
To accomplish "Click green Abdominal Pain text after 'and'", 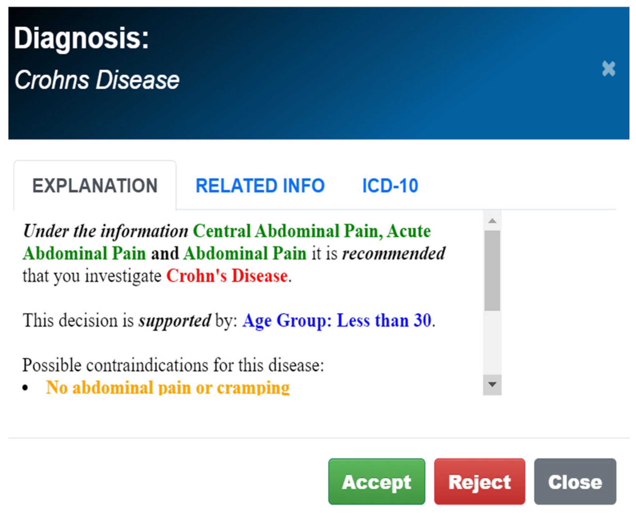I will point(245,253).
